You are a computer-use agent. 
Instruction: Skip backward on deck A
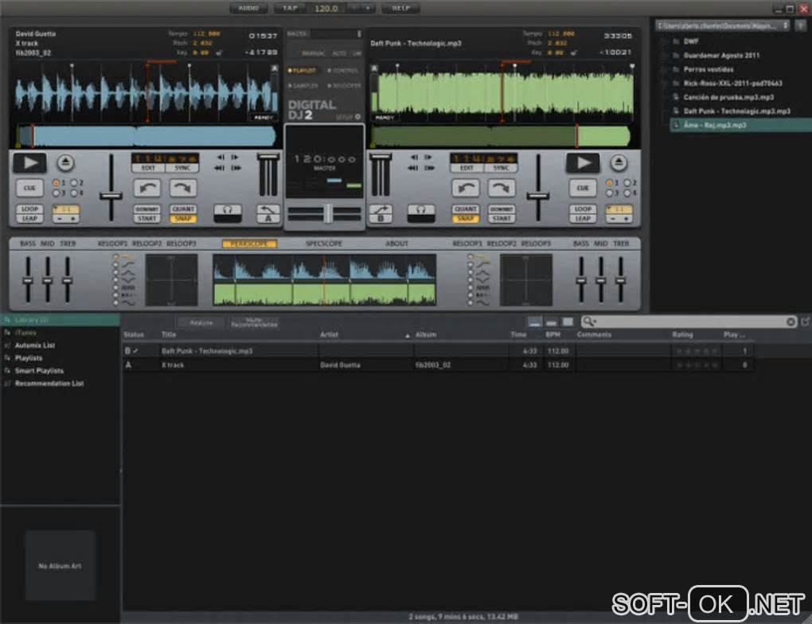220,168
